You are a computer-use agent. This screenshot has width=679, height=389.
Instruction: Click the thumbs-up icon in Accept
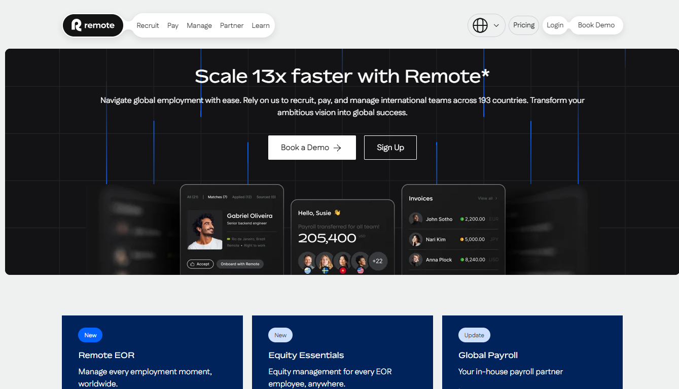193,264
